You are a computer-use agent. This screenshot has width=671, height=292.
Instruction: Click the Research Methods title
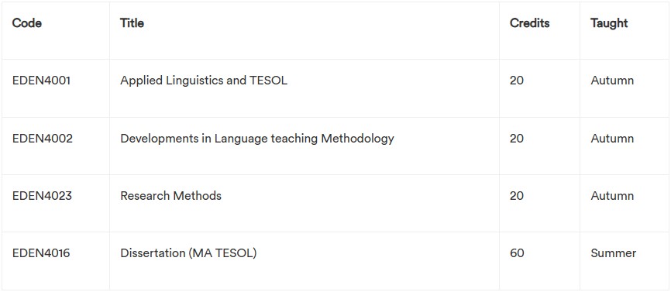click(x=170, y=196)
